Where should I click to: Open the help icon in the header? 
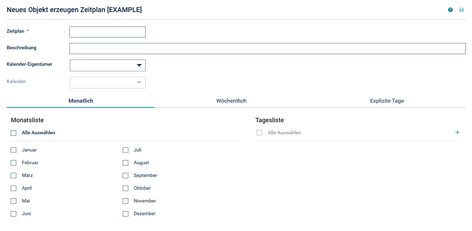[x=450, y=10]
